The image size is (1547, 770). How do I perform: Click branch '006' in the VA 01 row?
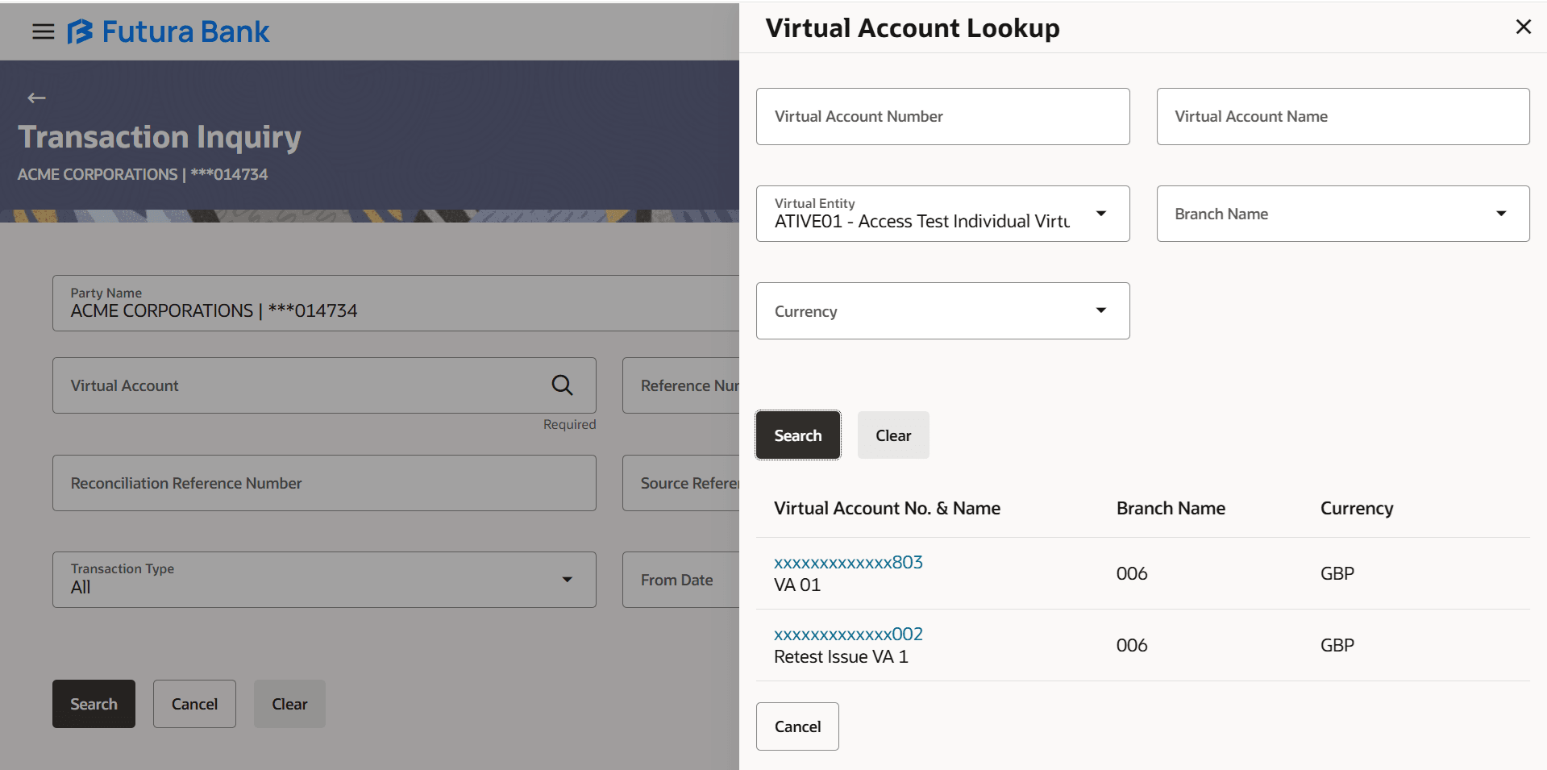pos(1132,573)
